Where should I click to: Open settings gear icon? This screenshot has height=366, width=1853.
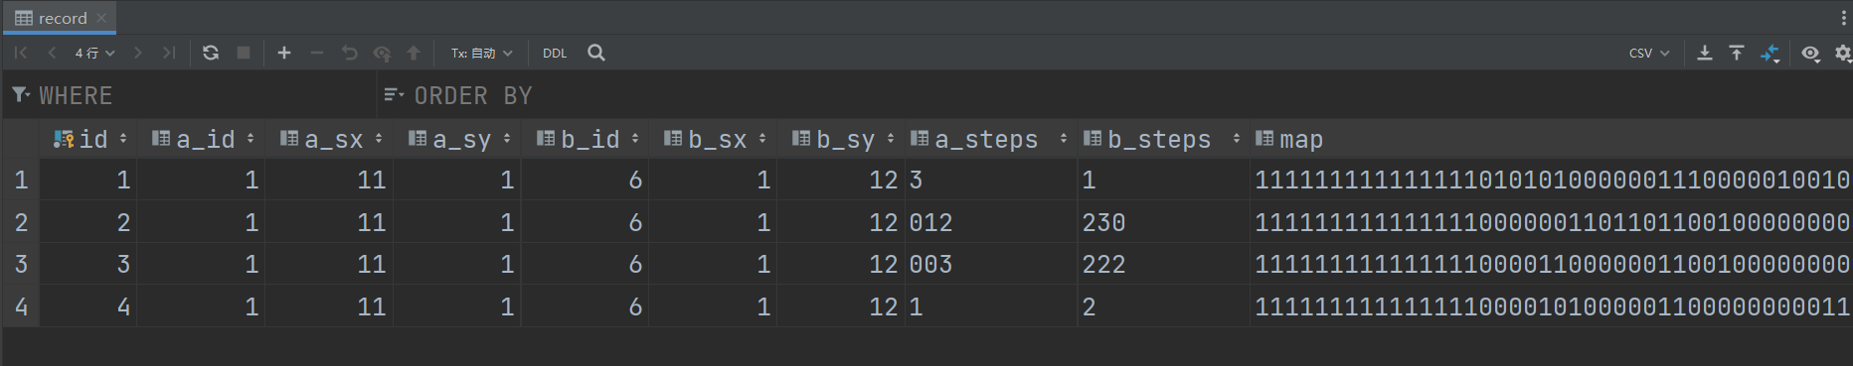pos(1843,54)
